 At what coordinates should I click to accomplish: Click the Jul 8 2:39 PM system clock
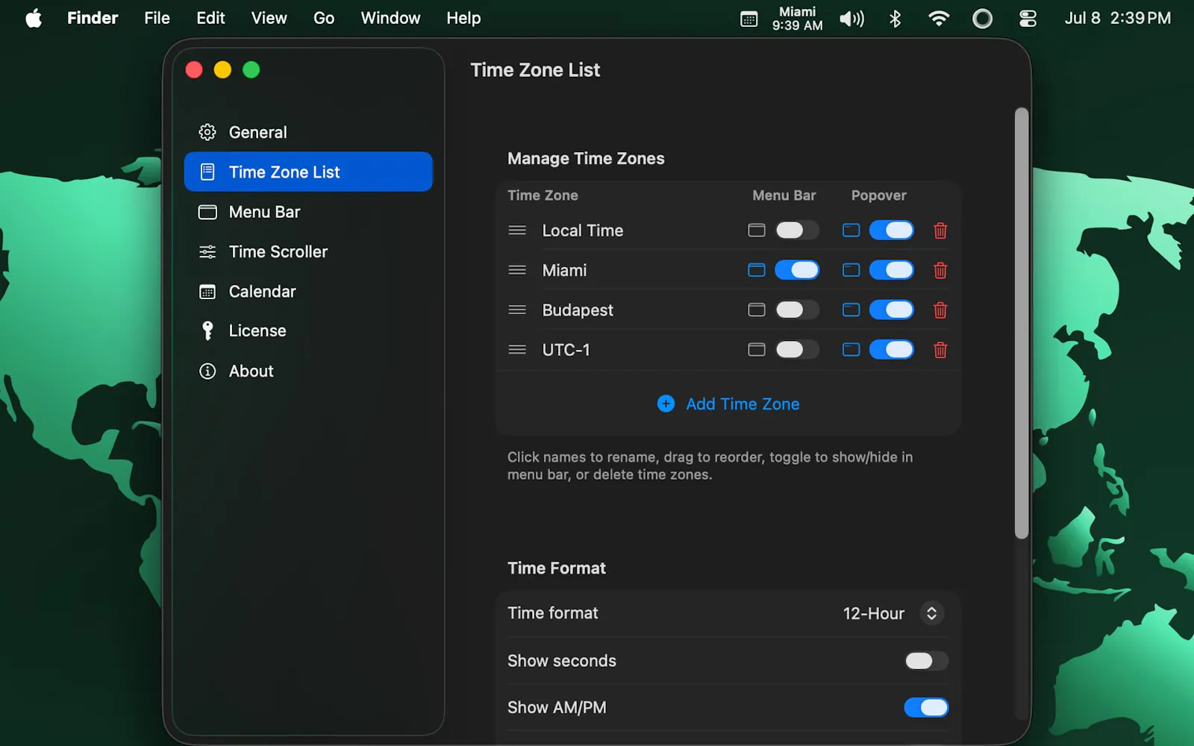click(1117, 18)
